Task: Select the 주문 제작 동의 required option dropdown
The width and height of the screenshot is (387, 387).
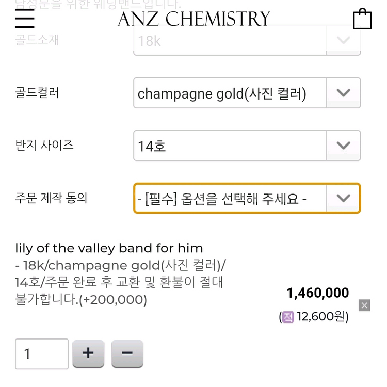Action: click(x=247, y=198)
